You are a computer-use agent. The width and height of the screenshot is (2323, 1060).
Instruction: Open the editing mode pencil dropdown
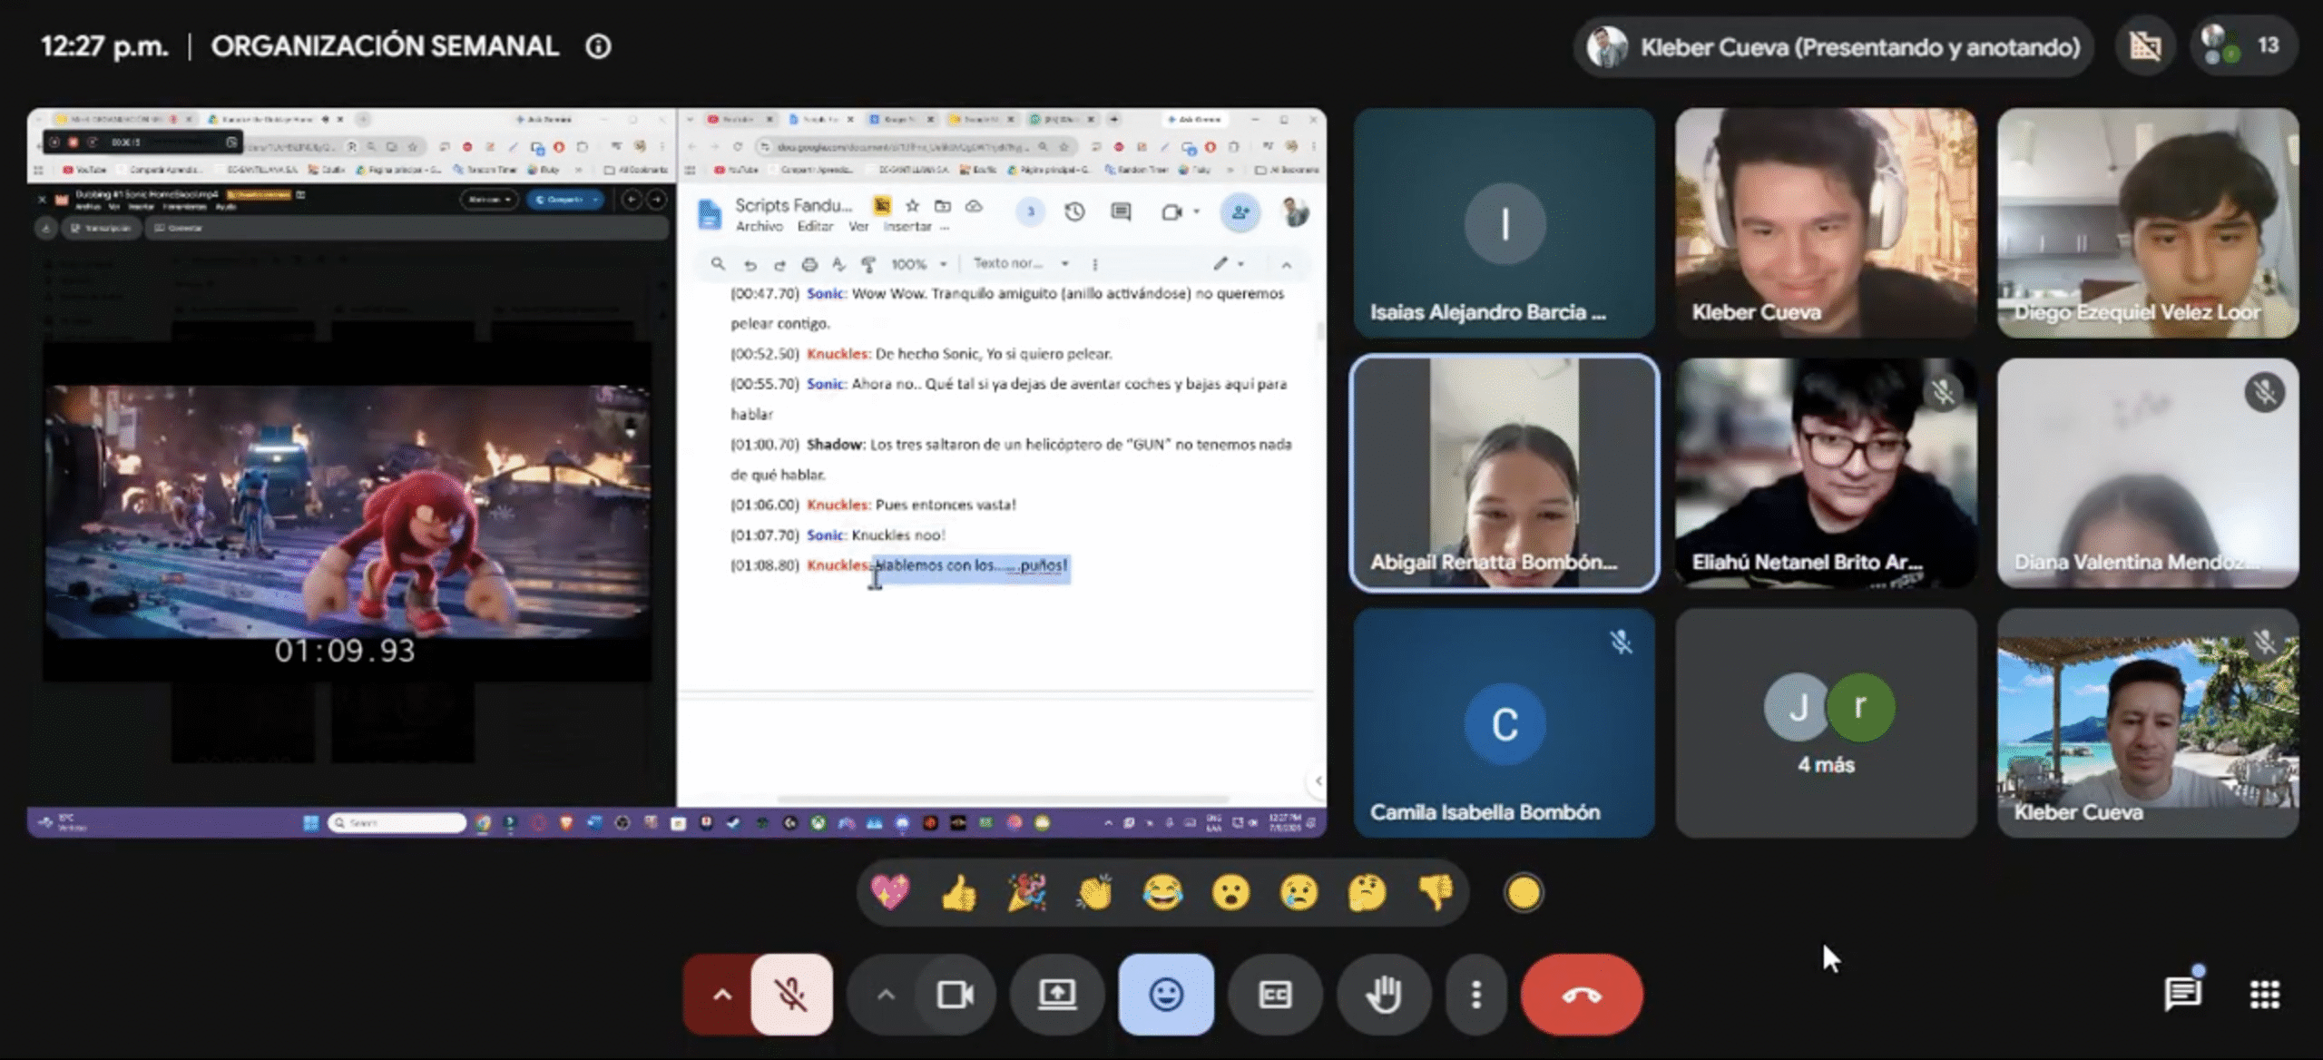(x=1229, y=264)
